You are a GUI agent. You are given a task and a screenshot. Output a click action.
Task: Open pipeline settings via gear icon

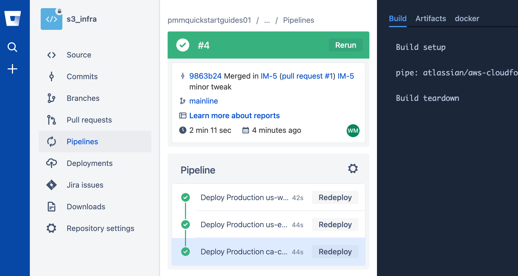(353, 168)
